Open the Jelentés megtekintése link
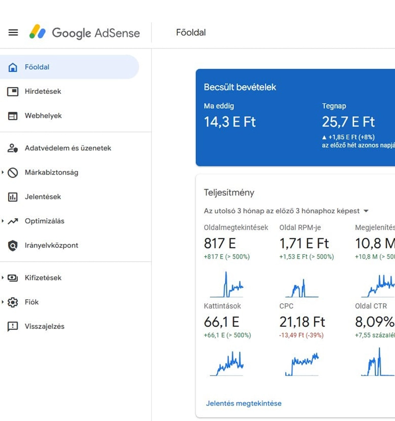Image resolution: width=395 pixels, height=421 pixels. [x=244, y=403]
